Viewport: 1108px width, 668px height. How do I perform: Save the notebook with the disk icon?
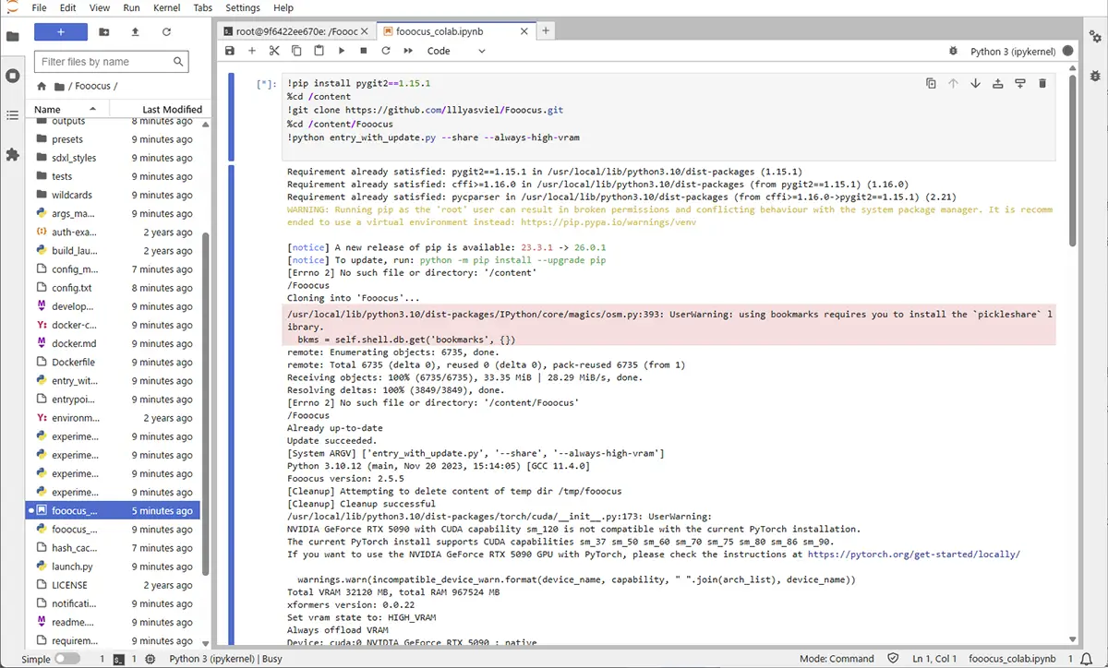click(x=230, y=51)
